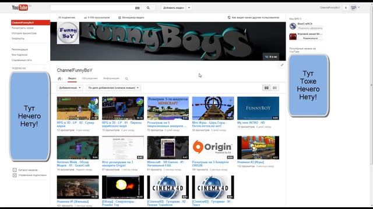The image size is (373, 209).
Task: Open the fireball Powder Toy thumbnail
Action: (123, 187)
